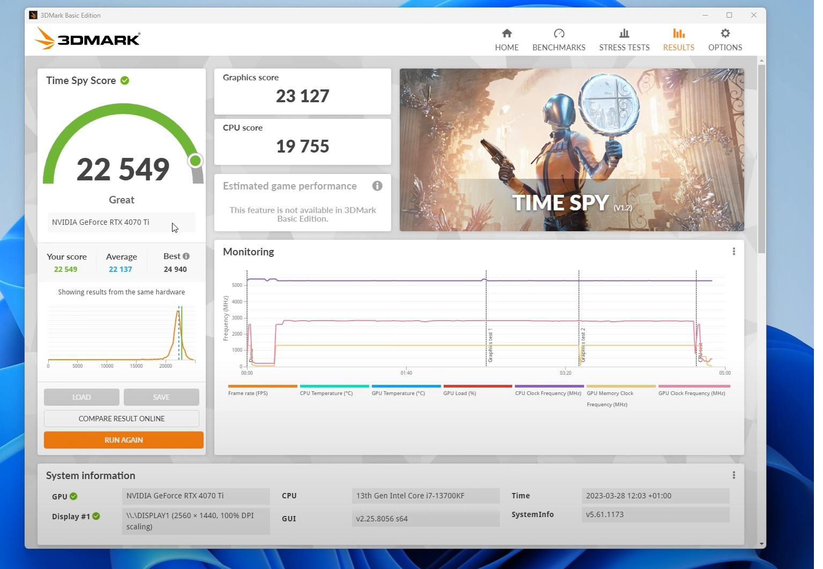This screenshot has width=823, height=569.
Task: Click the scrollbar down arrow
Action: click(x=761, y=544)
